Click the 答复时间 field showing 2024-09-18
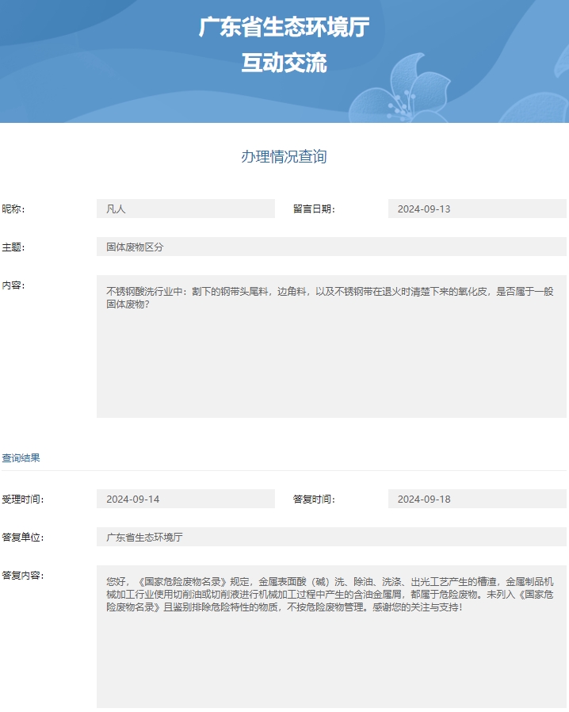The width and height of the screenshot is (569, 712). (x=477, y=500)
